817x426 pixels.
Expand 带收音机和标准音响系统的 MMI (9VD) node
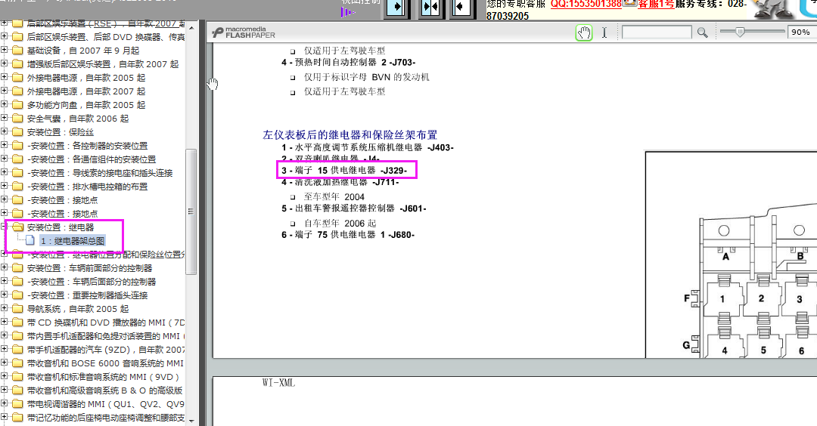tap(5, 376)
